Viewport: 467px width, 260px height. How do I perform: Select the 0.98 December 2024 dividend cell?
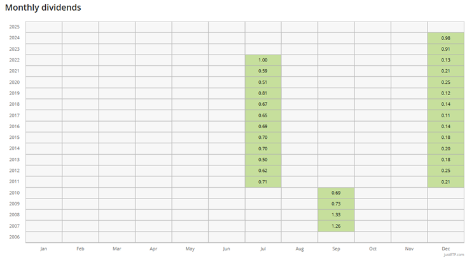(x=445, y=38)
